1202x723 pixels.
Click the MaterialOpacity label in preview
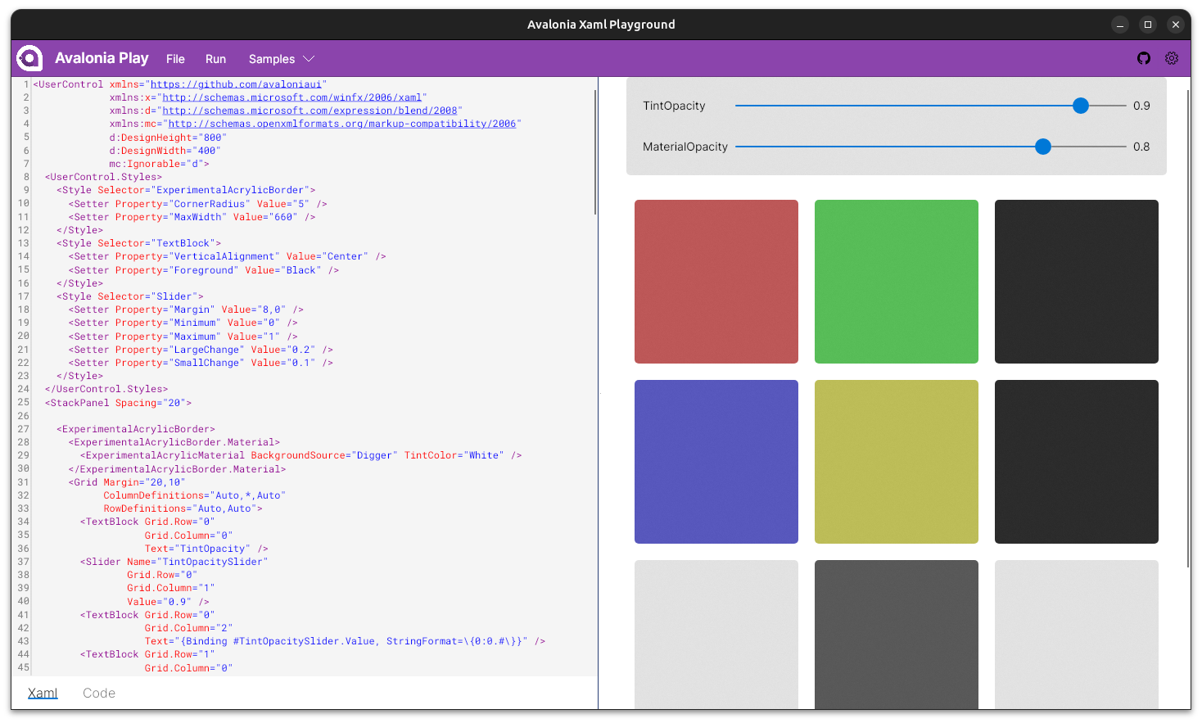click(685, 147)
